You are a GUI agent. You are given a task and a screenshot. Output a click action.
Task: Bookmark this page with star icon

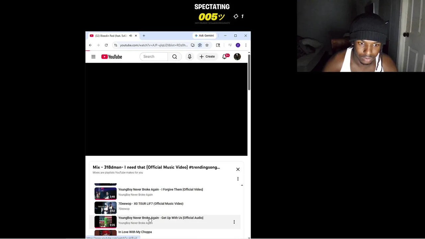click(207, 45)
